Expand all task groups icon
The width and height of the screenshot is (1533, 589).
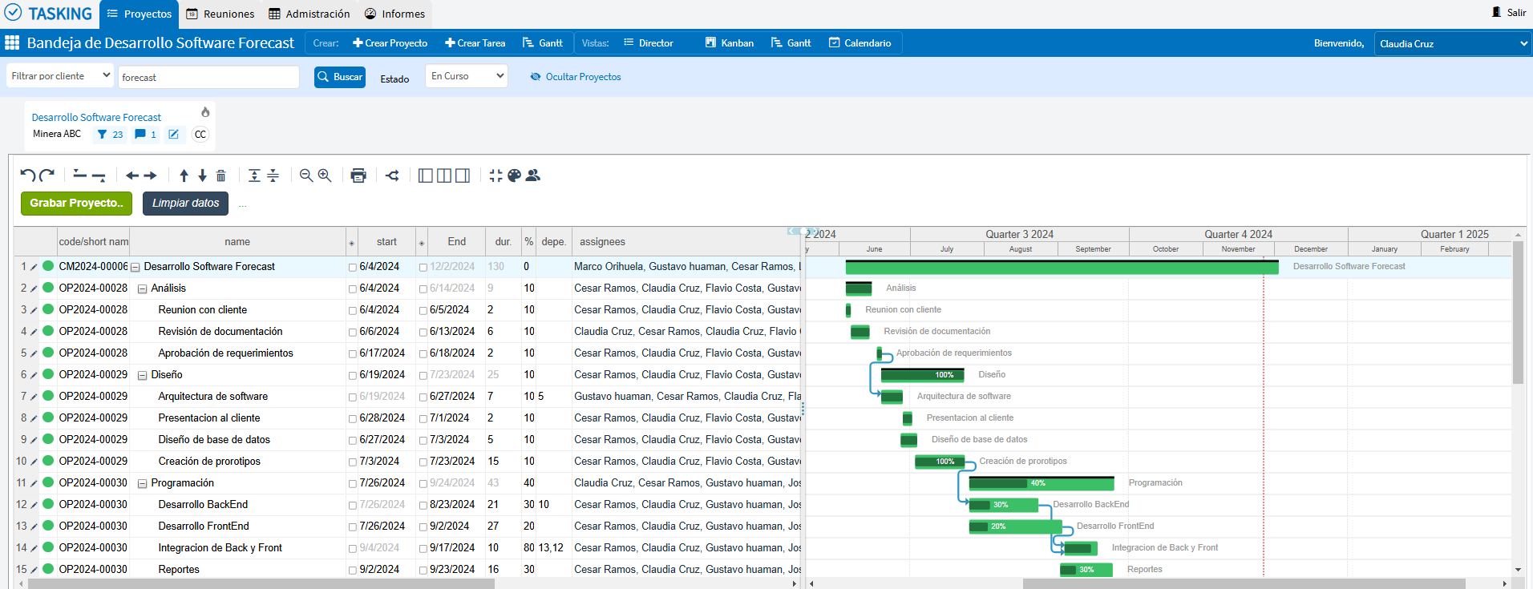254,175
